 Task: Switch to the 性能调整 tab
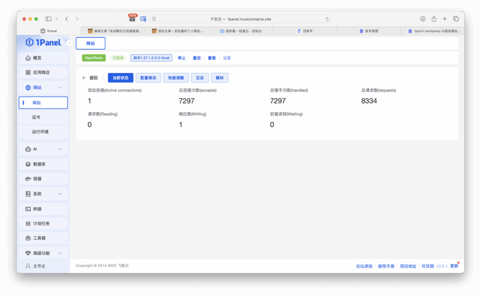pyautogui.click(x=176, y=78)
